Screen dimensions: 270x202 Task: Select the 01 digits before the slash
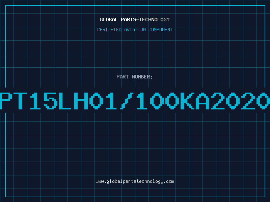pos(103,101)
